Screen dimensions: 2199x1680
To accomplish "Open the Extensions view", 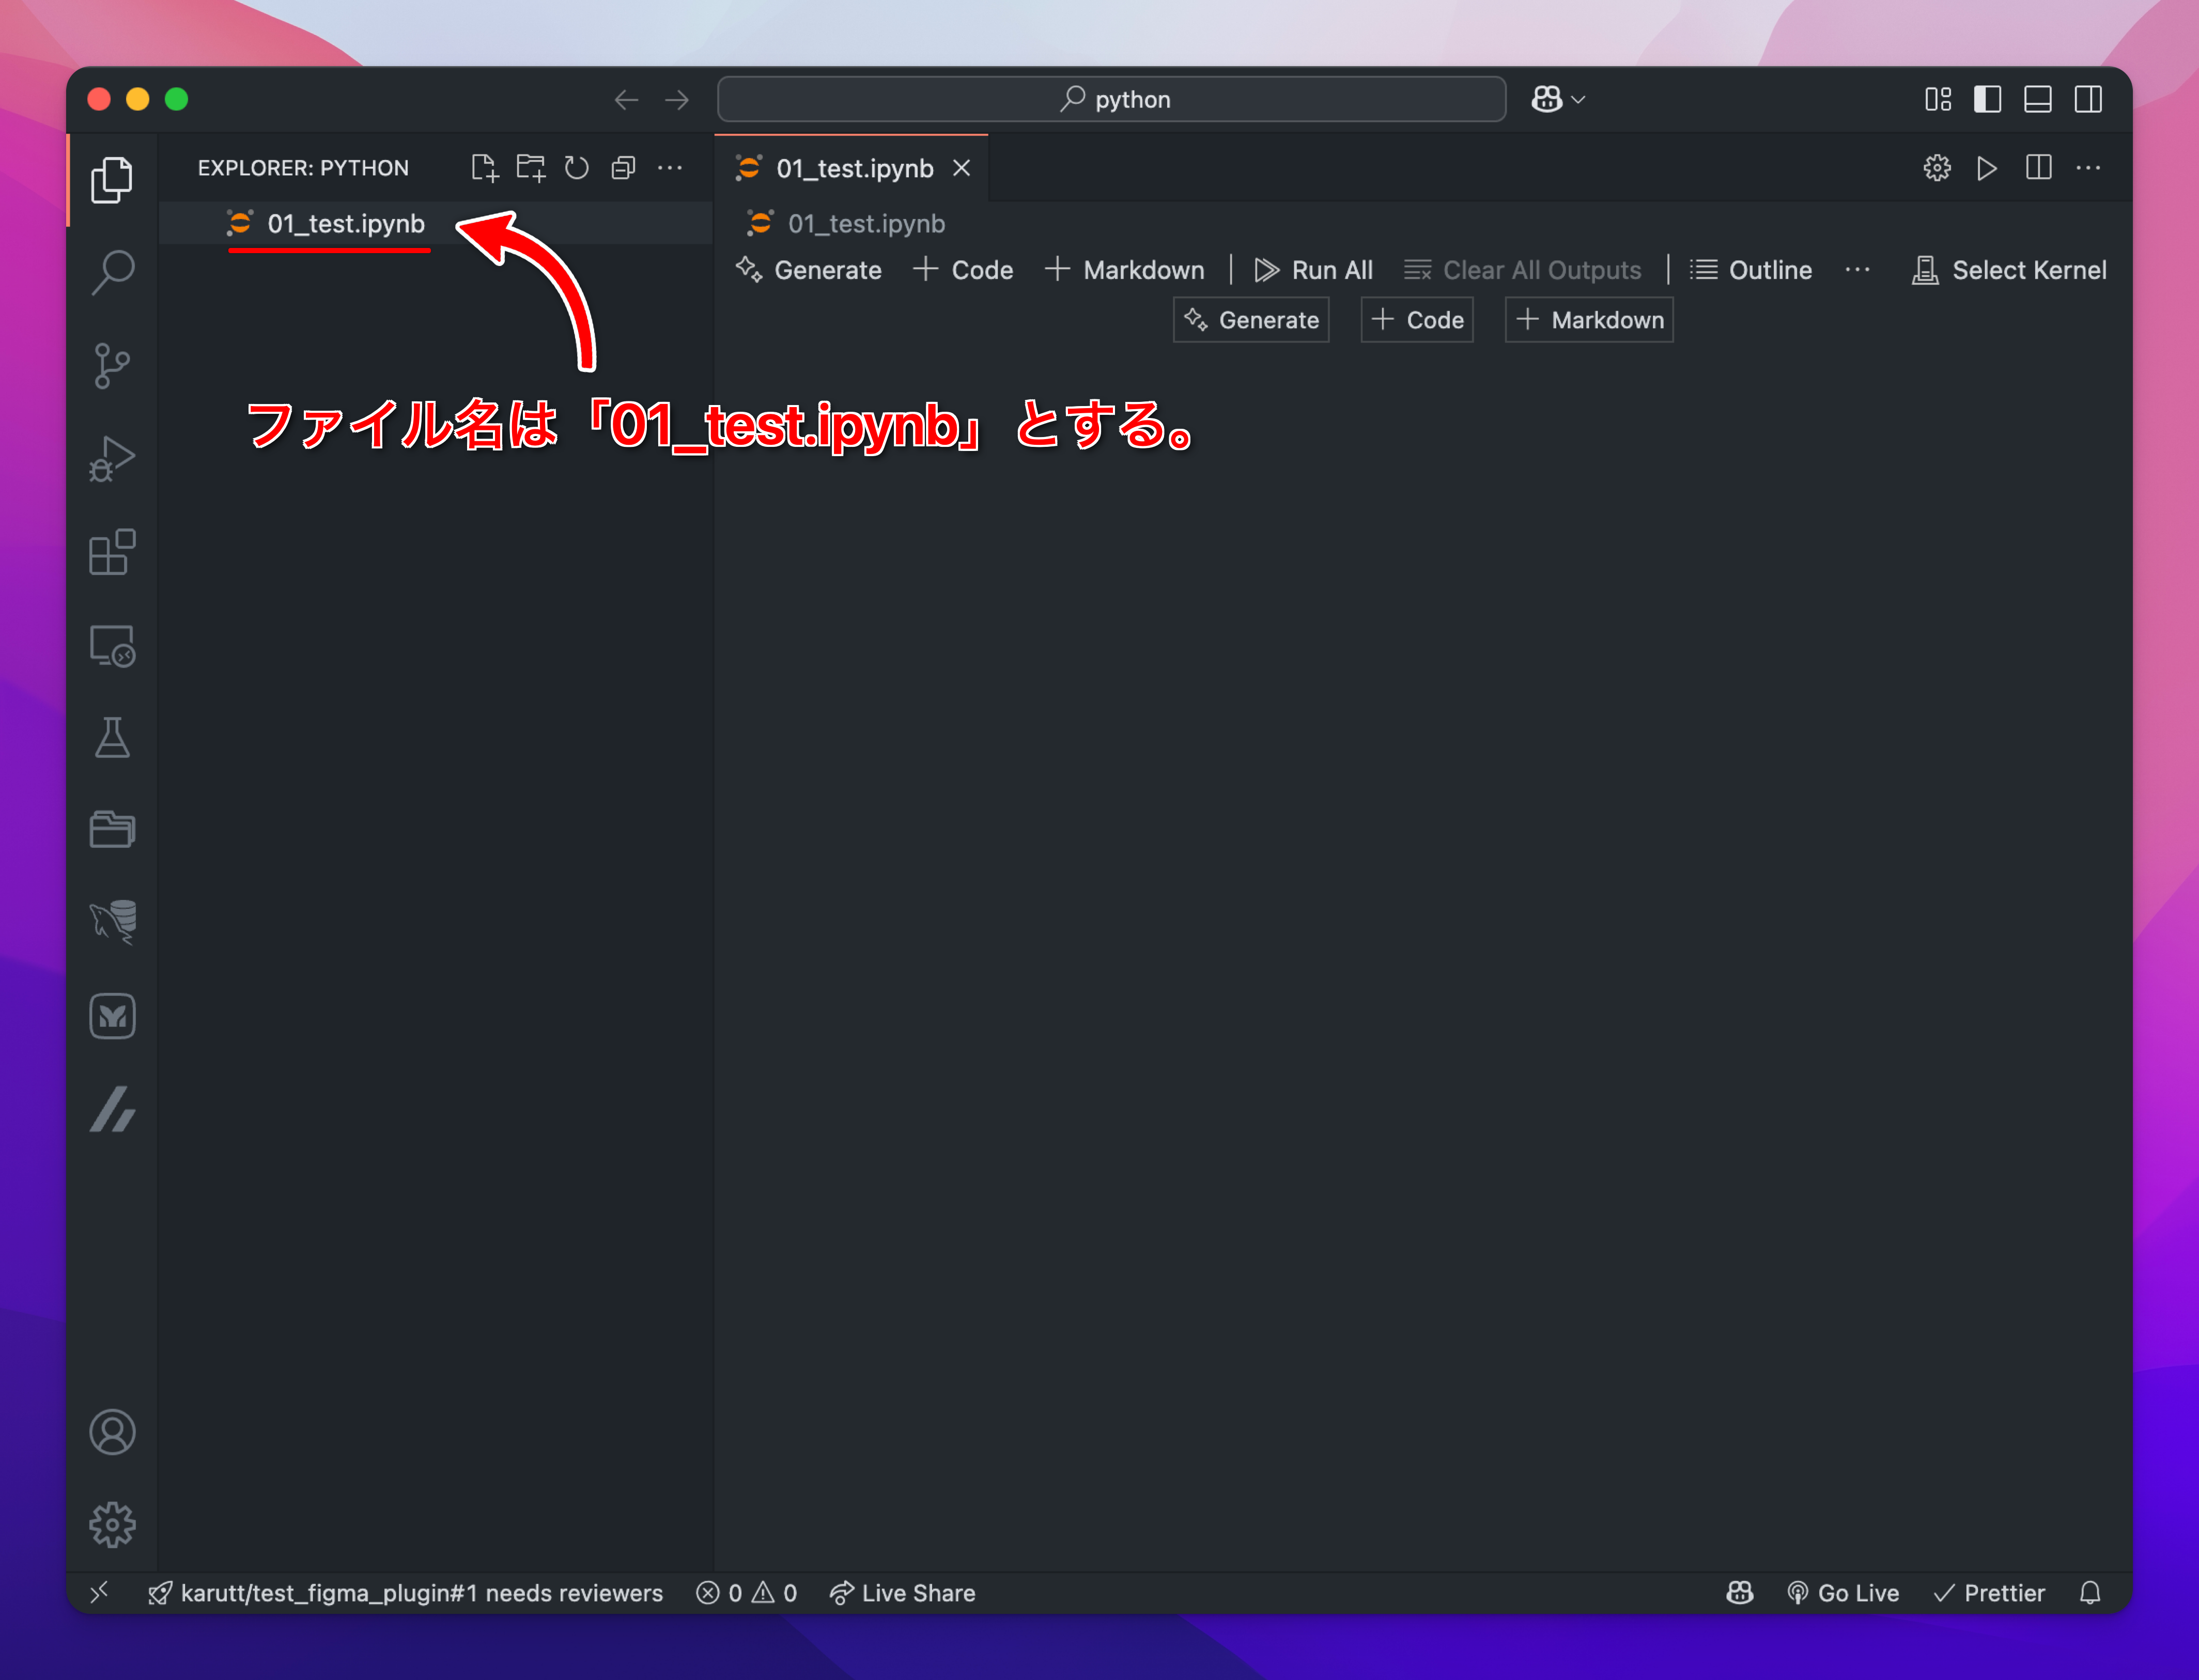I will [112, 551].
